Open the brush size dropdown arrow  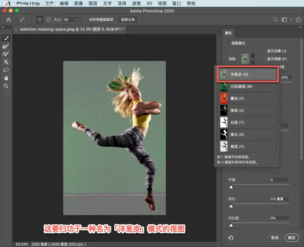tap(77, 20)
